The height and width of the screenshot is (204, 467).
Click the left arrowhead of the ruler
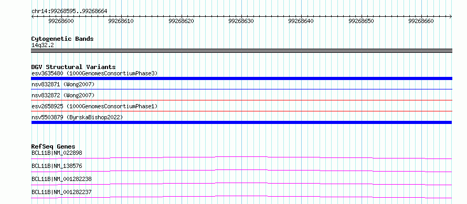pos(33,17)
